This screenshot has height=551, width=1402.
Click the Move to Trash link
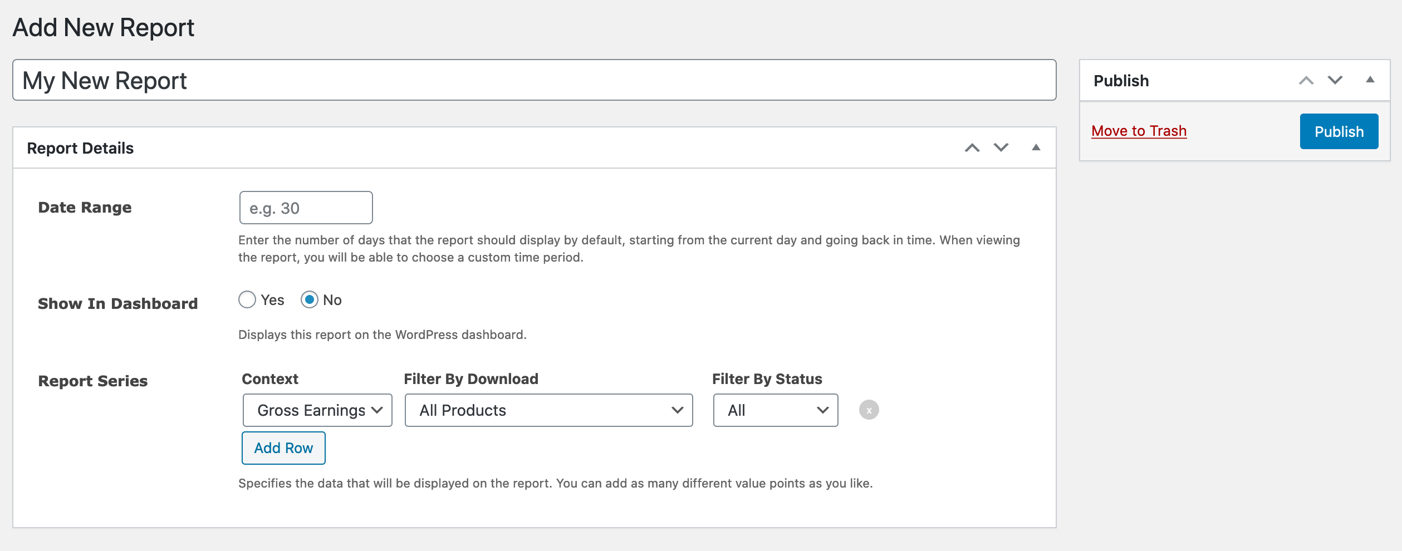1139,131
